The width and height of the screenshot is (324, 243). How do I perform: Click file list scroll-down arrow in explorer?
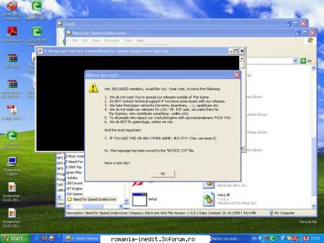[313, 206]
